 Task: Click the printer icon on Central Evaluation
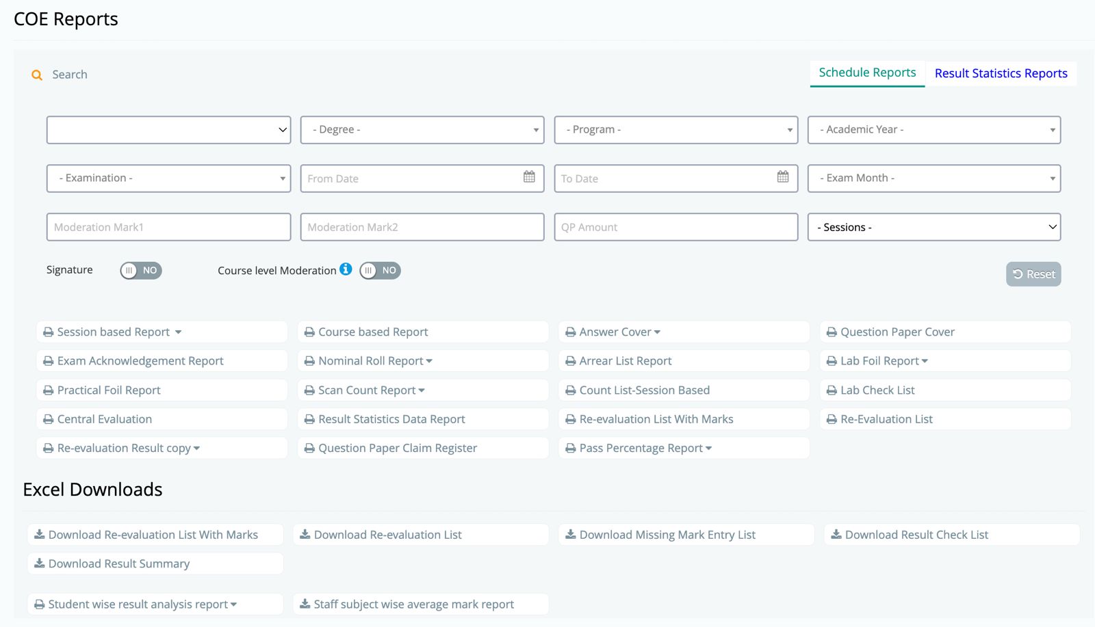click(x=47, y=418)
